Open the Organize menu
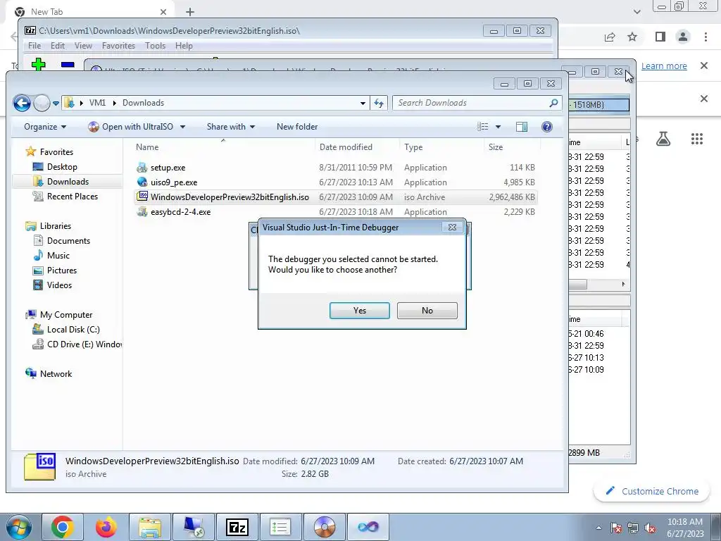Screen dimensions: 721x541 tap(44, 127)
